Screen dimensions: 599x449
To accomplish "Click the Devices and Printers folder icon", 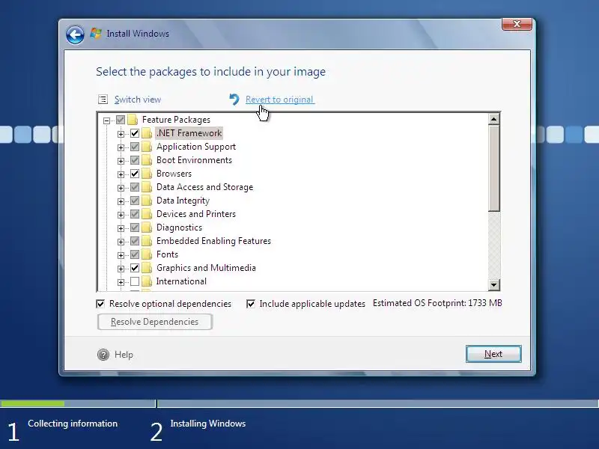I will (x=147, y=214).
